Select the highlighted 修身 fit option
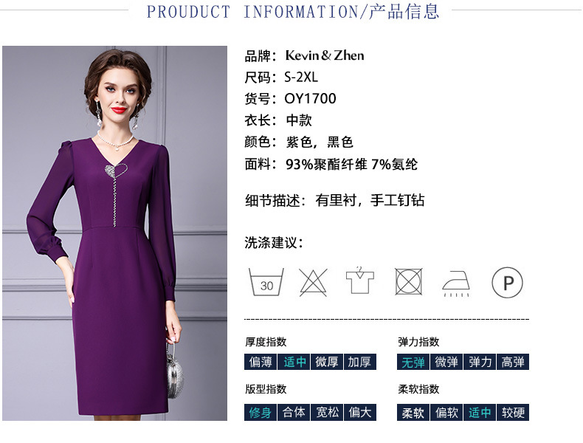Screen dimensions: 583x443 (261, 413)
